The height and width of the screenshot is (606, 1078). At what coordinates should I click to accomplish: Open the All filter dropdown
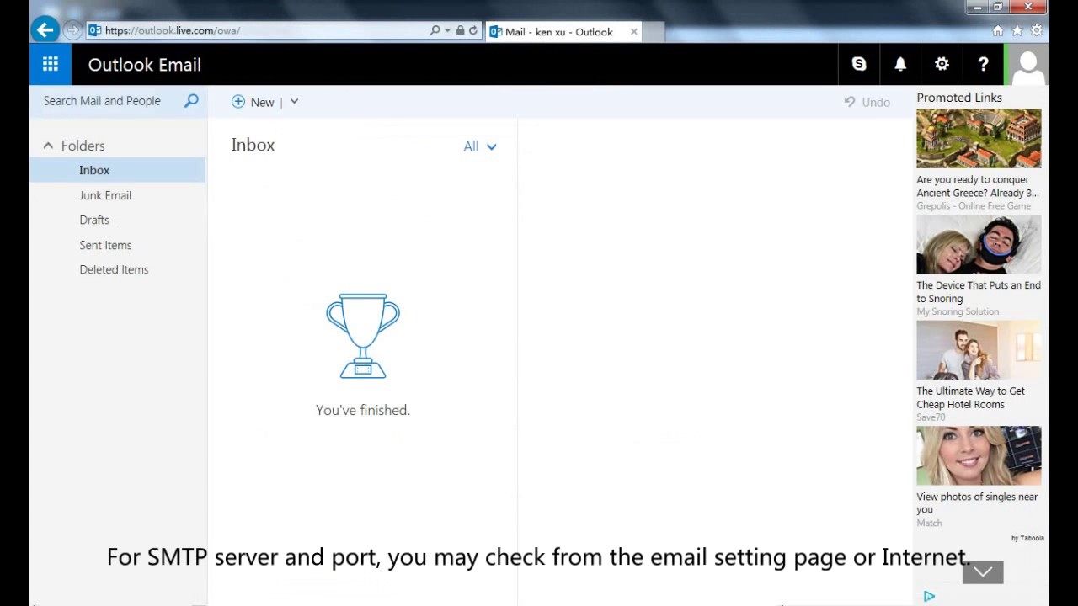[480, 146]
